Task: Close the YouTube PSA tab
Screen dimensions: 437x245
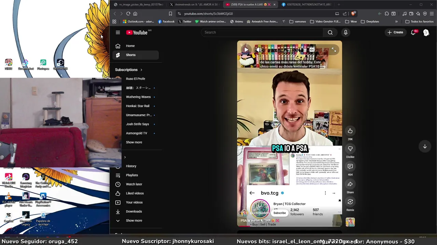Action: [274, 4]
